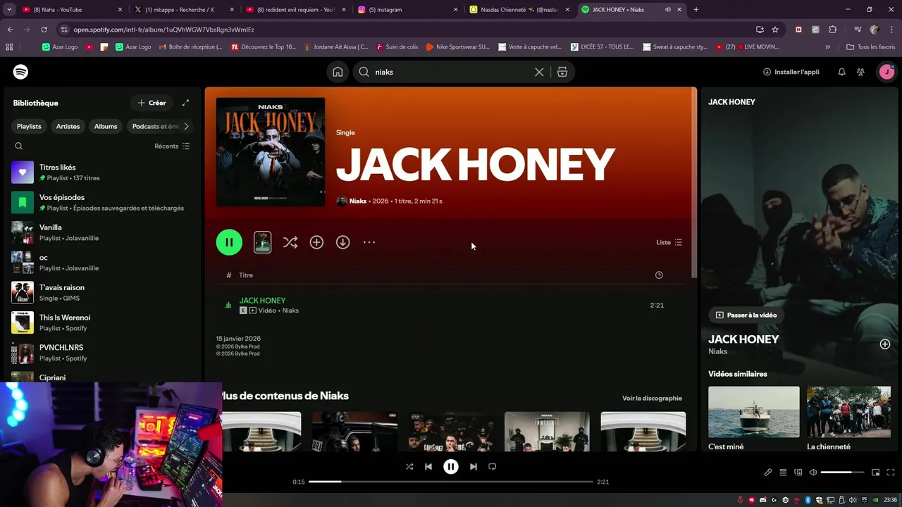
Task: Click Passer à la vidéo button
Action: pos(746,315)
